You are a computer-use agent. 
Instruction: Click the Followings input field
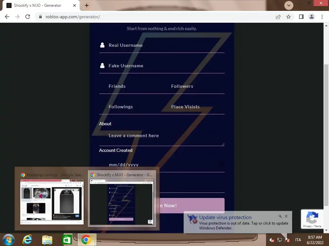130,107
